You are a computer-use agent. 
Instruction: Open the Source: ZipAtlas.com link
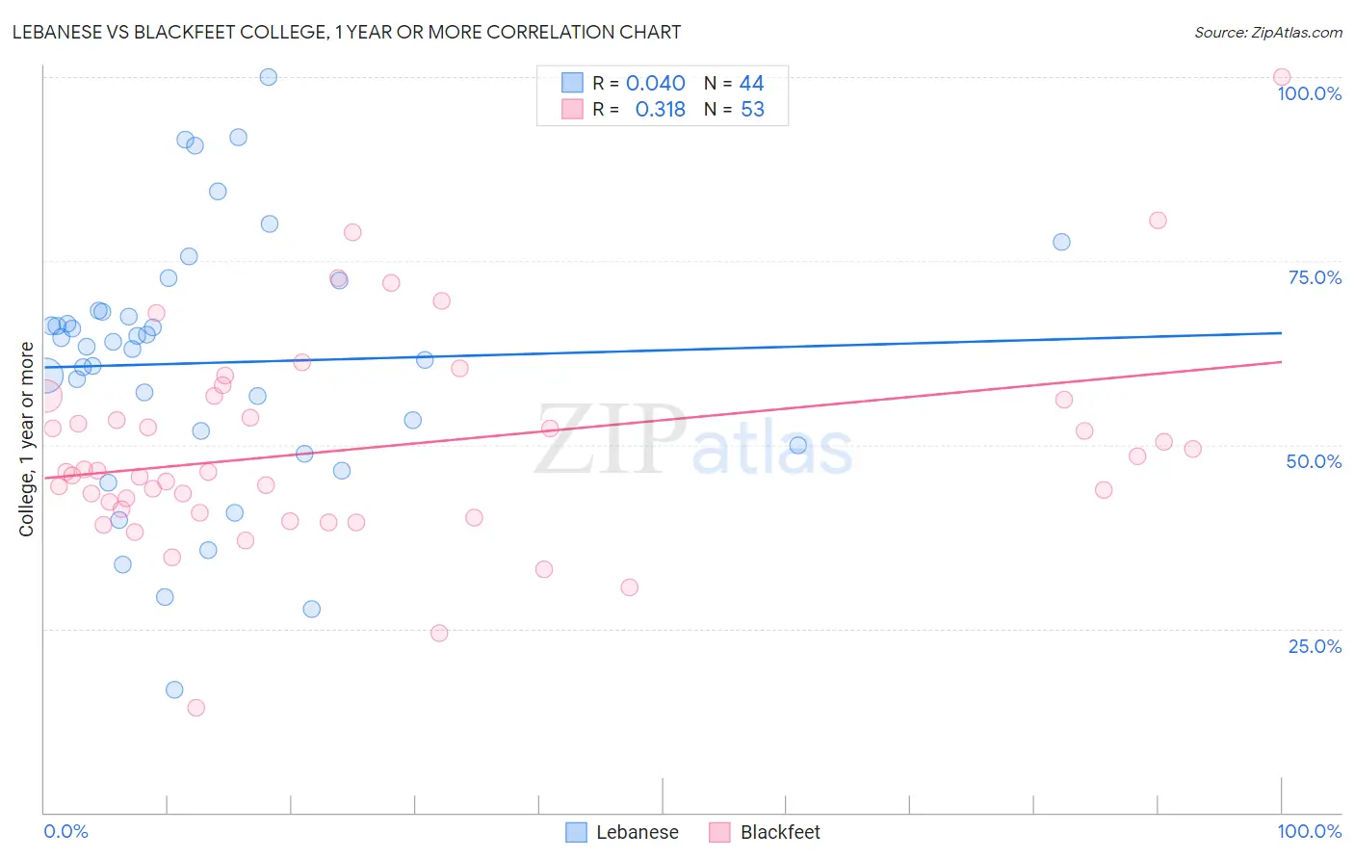(1268, 33)
